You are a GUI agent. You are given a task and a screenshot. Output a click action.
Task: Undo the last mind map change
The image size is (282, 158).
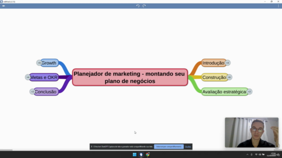pyautogui.click(x=138, y=6)
